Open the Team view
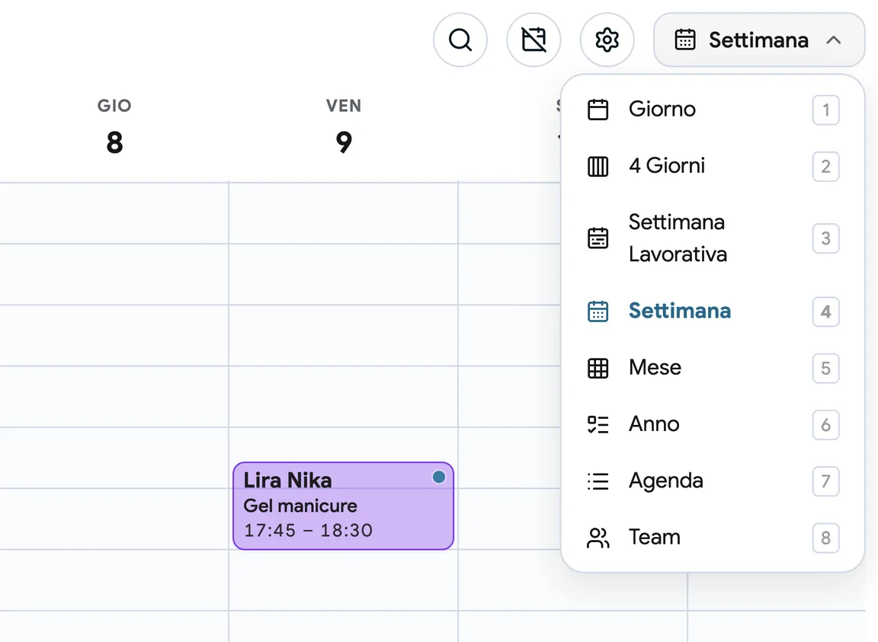The image size is (878, 642). pyautogui.click(x=713, y=538)
